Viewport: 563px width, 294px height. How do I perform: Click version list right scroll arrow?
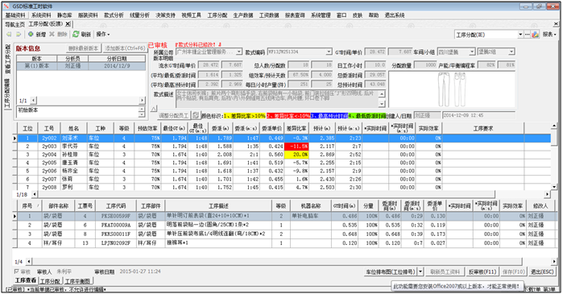[143, 101]
